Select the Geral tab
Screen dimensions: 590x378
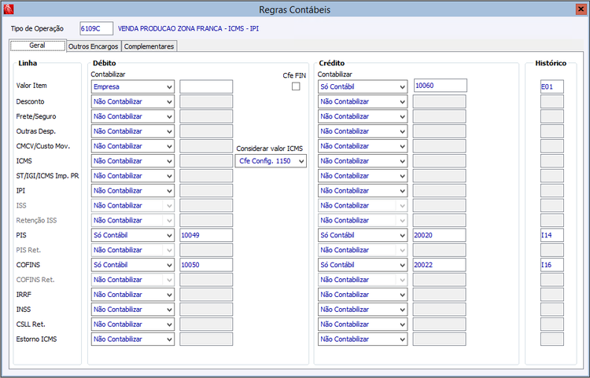click(37, 46)
